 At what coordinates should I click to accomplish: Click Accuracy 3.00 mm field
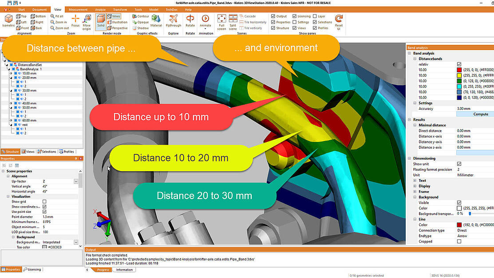coord(475,109)
